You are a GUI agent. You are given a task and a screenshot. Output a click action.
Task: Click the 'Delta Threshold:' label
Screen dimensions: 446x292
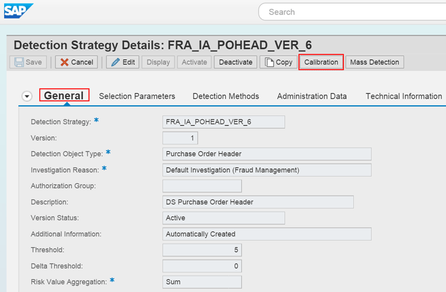point(57,266)
